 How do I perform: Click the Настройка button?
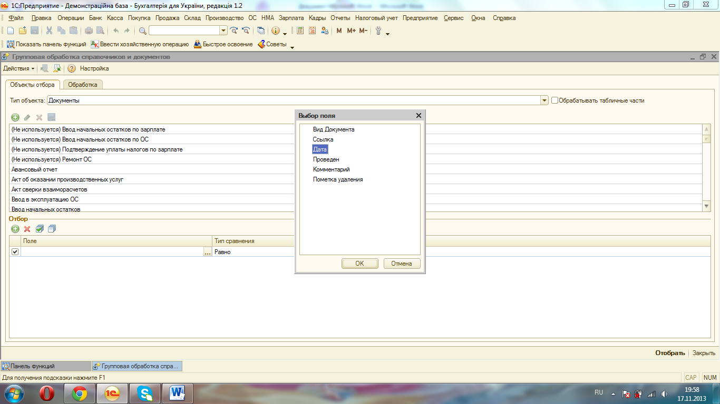[x=94, y=68]
